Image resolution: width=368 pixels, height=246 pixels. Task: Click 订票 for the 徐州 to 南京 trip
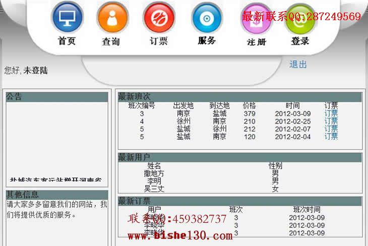(x=331, y=121)
